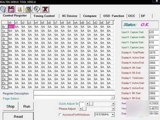Open the IIC Device tab
The image size is (160, 120).
click(x=70, y=16)
